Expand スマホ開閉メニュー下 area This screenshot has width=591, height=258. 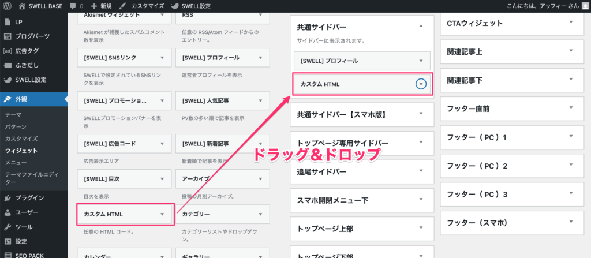click(421, 199)
